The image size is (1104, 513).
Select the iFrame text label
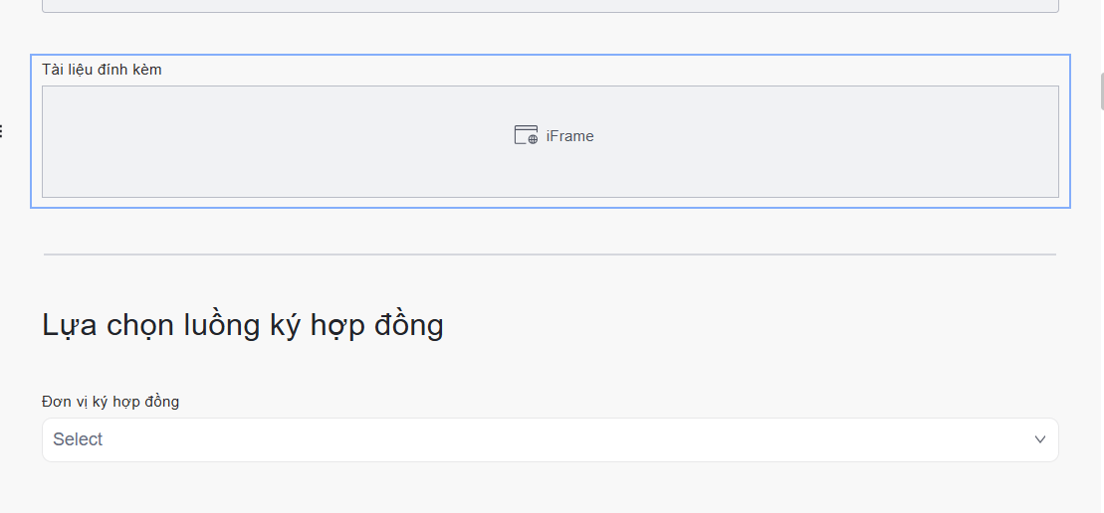tap(570, 136)
